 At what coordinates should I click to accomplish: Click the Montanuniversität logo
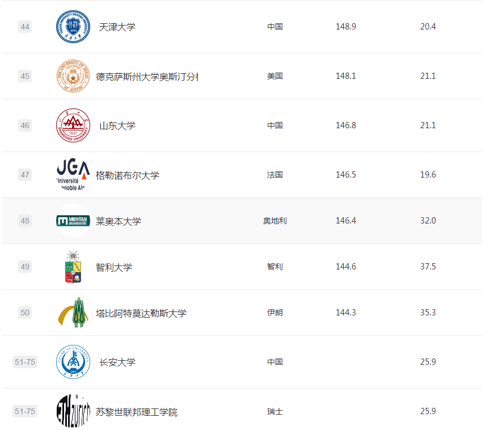click(x=73, y=221)
